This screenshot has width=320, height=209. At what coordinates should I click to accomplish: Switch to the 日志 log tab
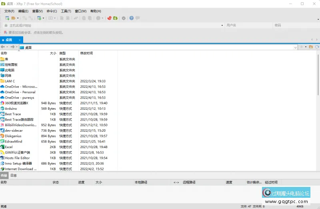14,175
